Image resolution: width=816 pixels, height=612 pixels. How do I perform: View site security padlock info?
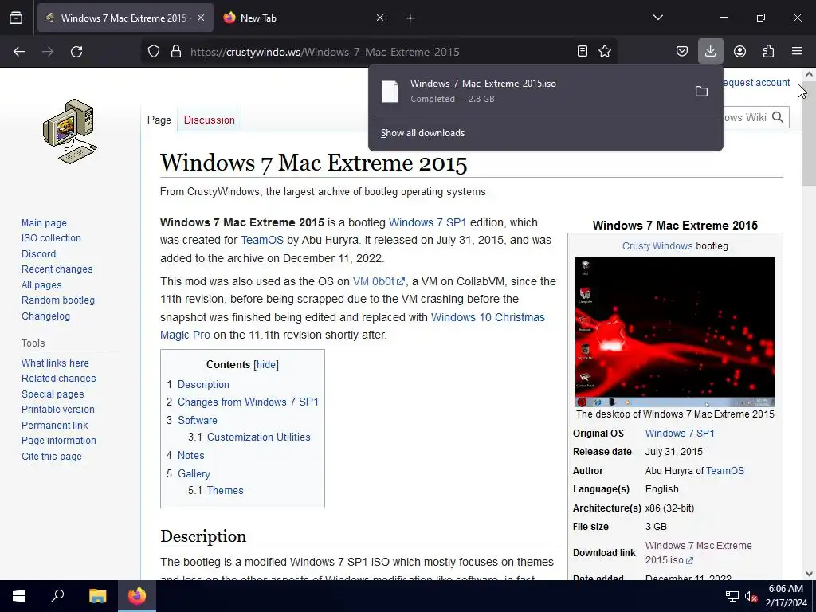(176, 52)
